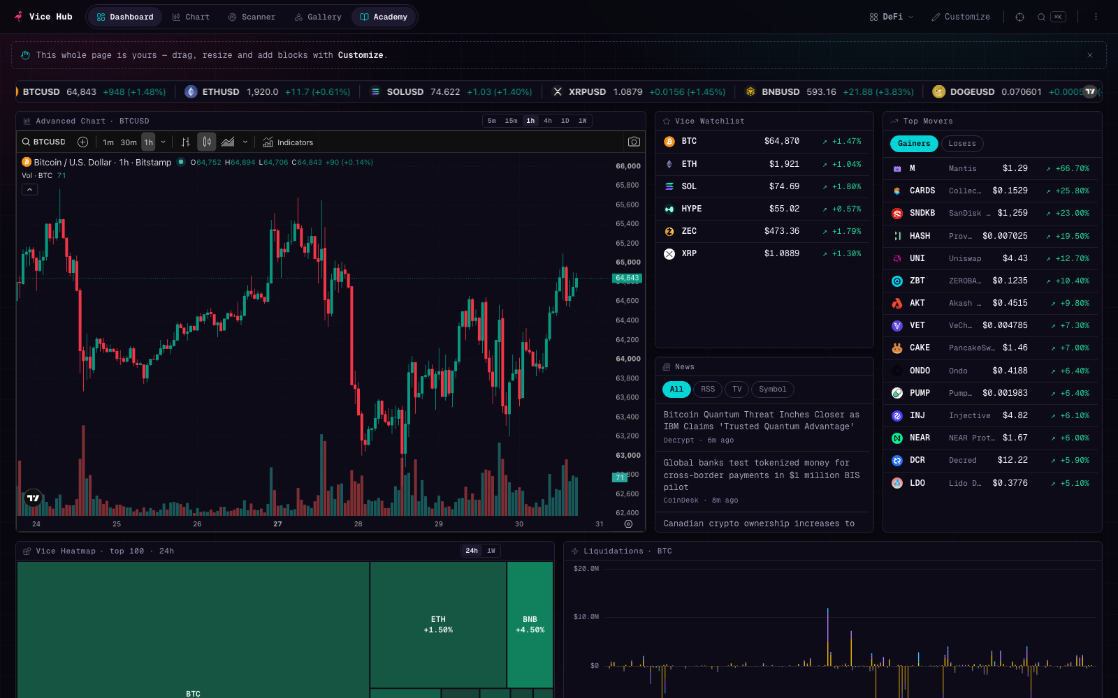Open the Academy tab
The height and width of the screenshot is (698, 1118).
(384, 17)
